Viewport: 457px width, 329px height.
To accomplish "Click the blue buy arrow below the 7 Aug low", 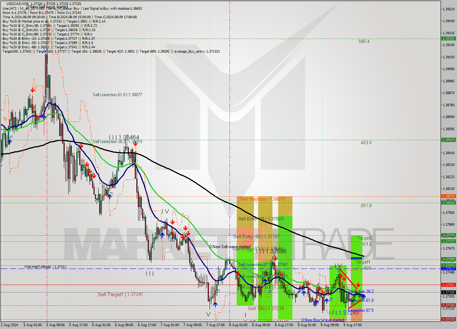I will coord(215,304).
